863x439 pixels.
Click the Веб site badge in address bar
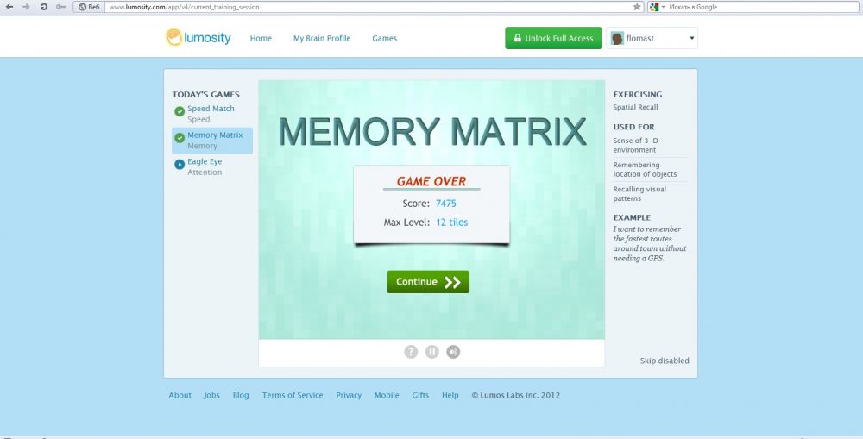point(89,7)
